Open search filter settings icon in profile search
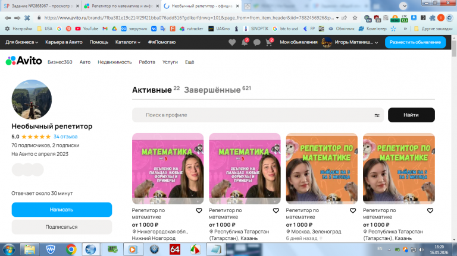This screenshot has height=256, width=457. pos(377,115)
